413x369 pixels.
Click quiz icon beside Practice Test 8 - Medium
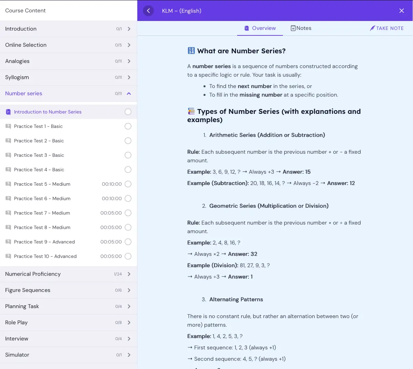pos(8,227)
